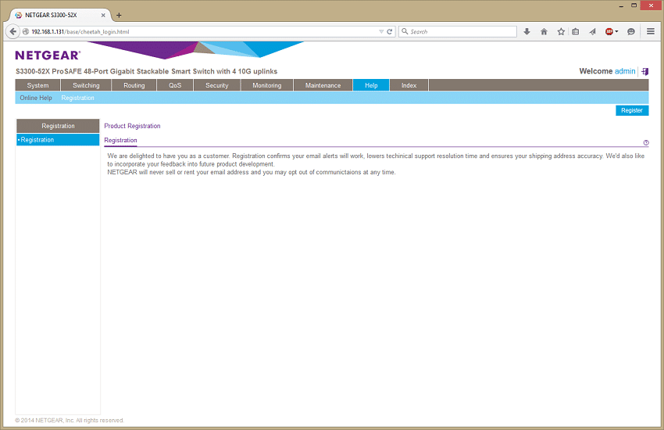Select the Help menu tab
The image size is (664, 430).
point(371,85)
